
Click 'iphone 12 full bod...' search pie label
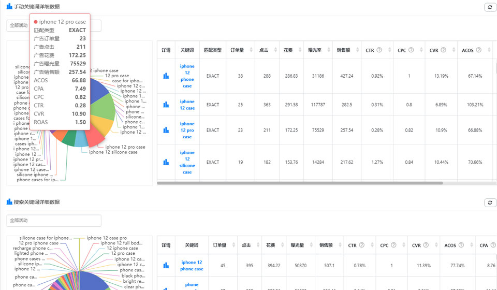[121, 243]
